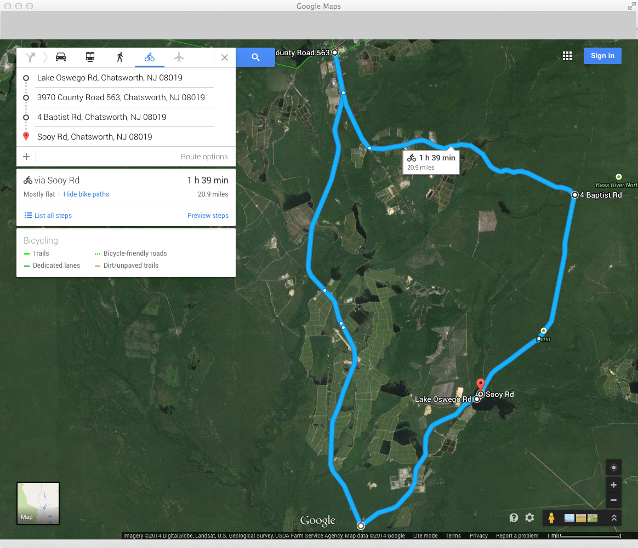Hide bike paths overlay
Viewport: 638px width, 548px height.
(86, 194)
